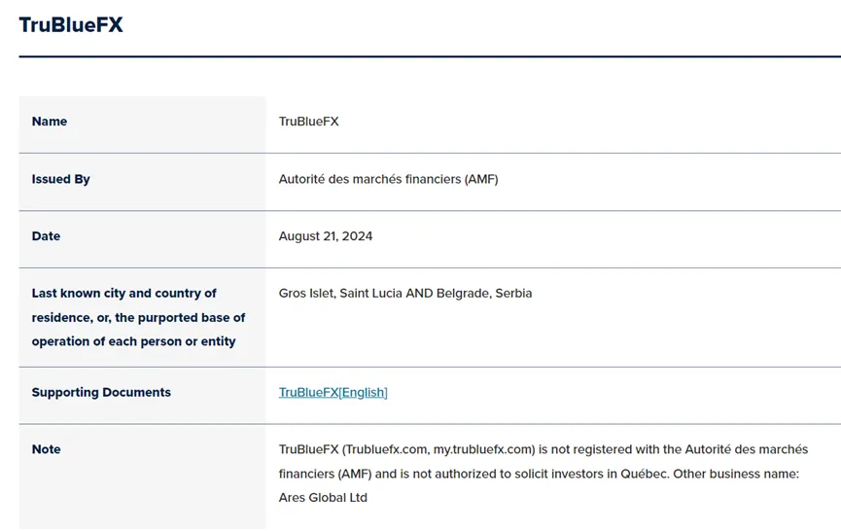
Task: Select the Note row label
Action: tap(46, 449)
